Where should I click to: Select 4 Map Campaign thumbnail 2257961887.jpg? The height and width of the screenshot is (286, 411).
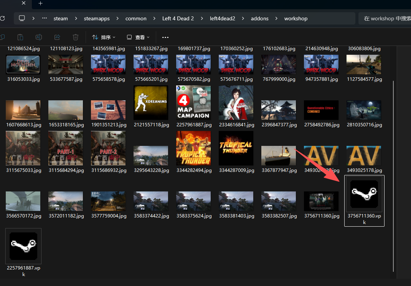[193, 103]
